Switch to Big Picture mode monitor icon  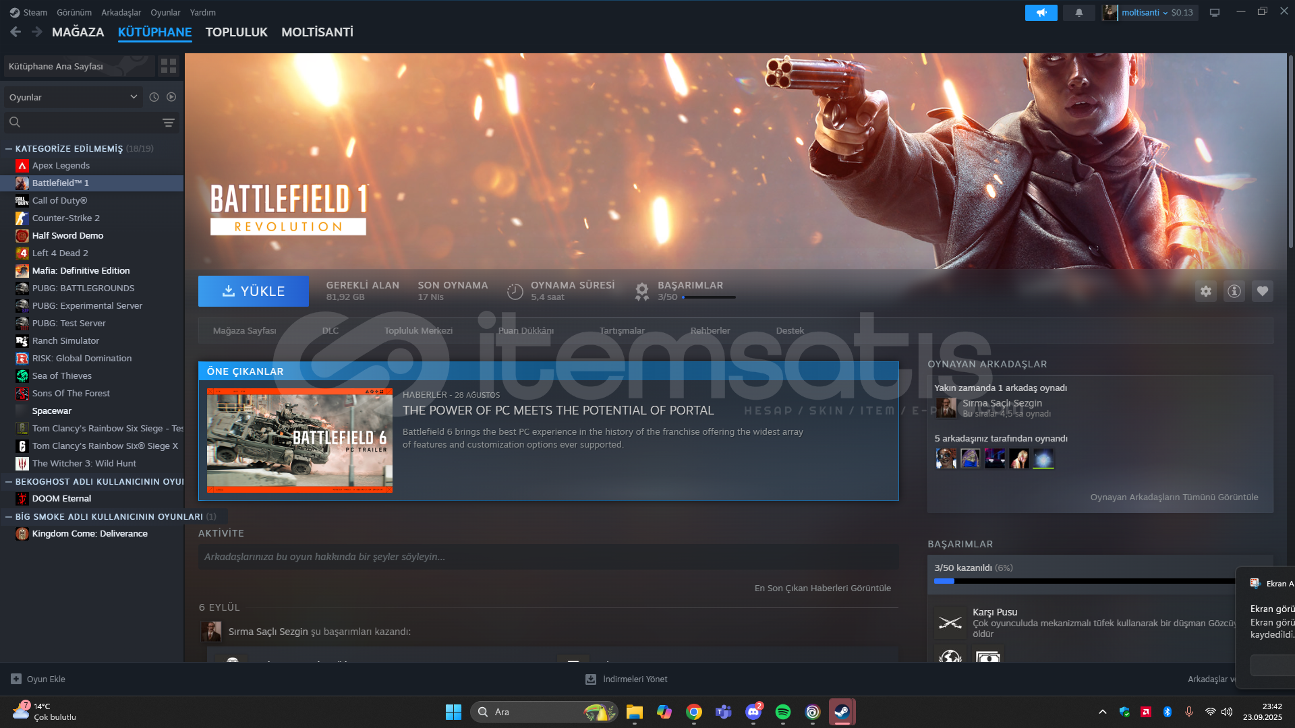pos(1215,12)
